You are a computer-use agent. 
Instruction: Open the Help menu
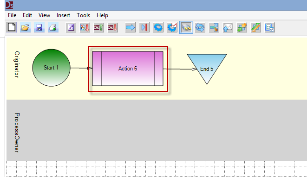pyautogui.click(x=102, y=15)
